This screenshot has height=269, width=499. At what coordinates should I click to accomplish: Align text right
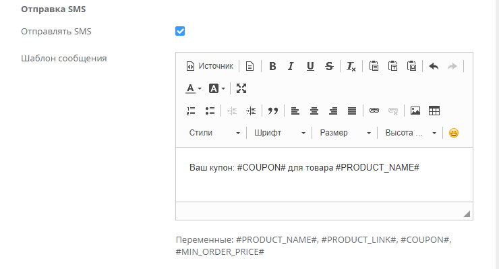333,111
